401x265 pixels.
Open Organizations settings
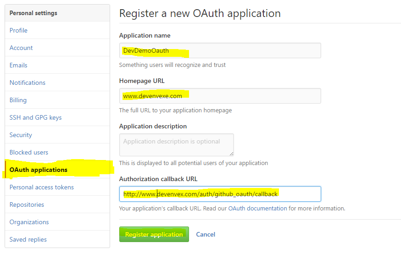29,222
